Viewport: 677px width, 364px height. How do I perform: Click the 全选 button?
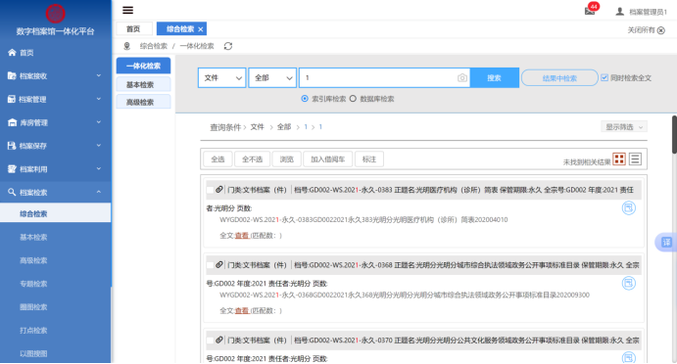click(218, 159)
